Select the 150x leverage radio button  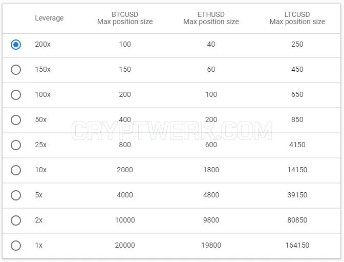pyautogui.click(x=16, y=70)
